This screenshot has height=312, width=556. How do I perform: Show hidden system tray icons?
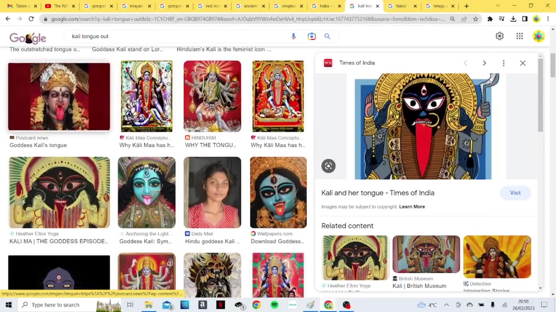[x=446, y=305]
